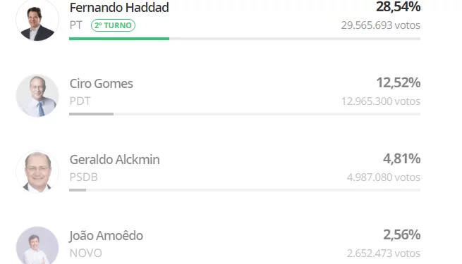
Task: Select the NOVO party label
Action: pyautogui.click(x=86, y=253)
